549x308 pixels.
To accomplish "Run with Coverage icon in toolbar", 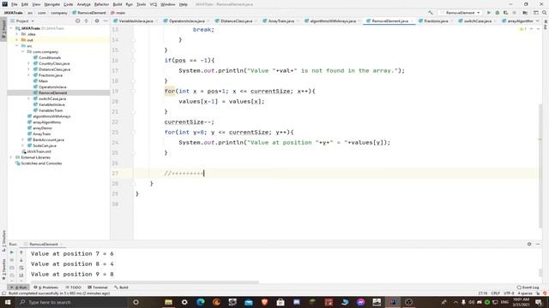I will [x=505, y=13].
